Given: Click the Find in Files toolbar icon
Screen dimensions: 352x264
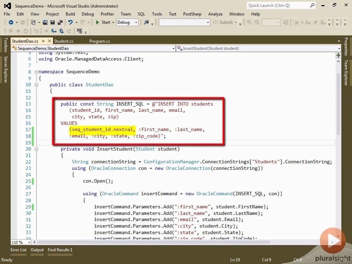Looking at the screenshot, I should (x=146, y=22).
